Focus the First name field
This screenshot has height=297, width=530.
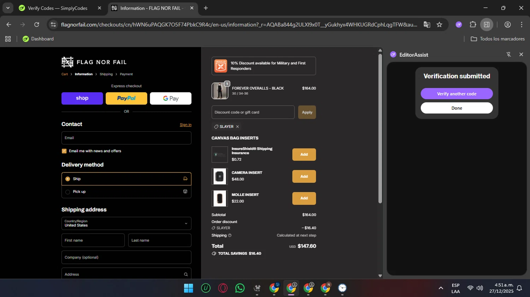pos(93,240)
